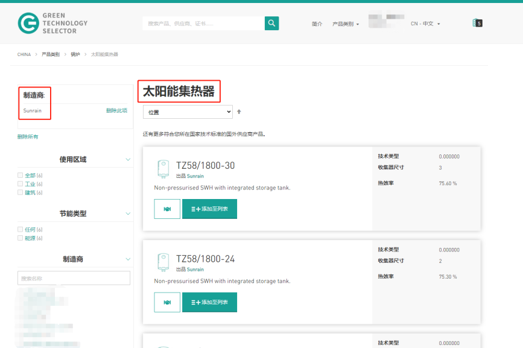This screenshot has width=523, height=348.
Task: Check the 工业 filter checkbox
Action: point(21,184)
